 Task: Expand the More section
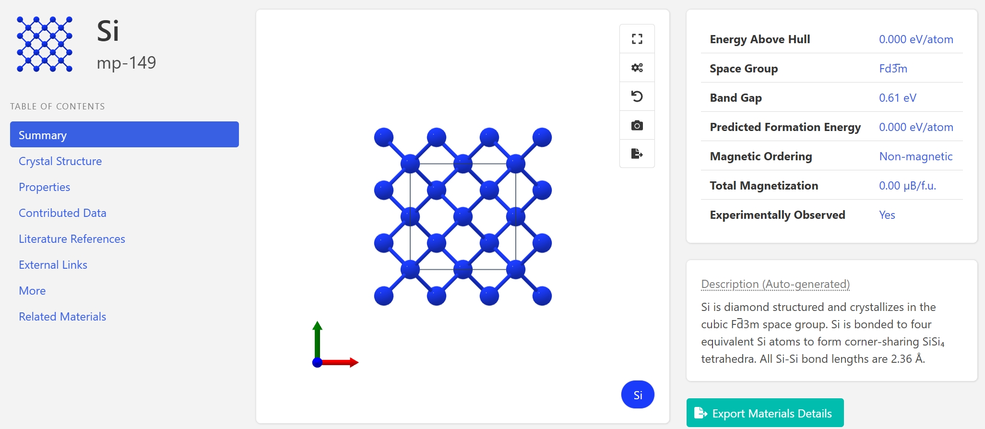click(x=32, y=291)
